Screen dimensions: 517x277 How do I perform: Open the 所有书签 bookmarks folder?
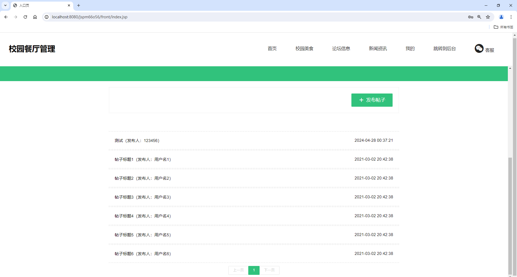coord(503,27)
